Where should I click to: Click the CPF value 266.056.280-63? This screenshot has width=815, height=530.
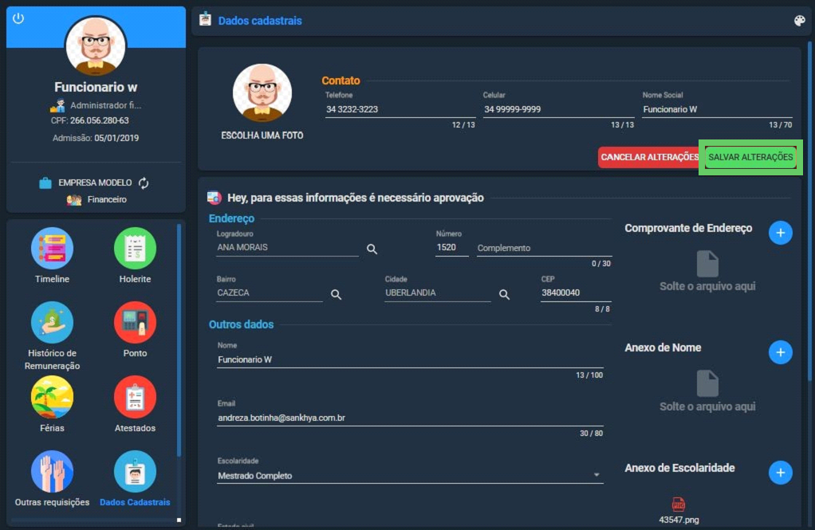coord(99,120)
